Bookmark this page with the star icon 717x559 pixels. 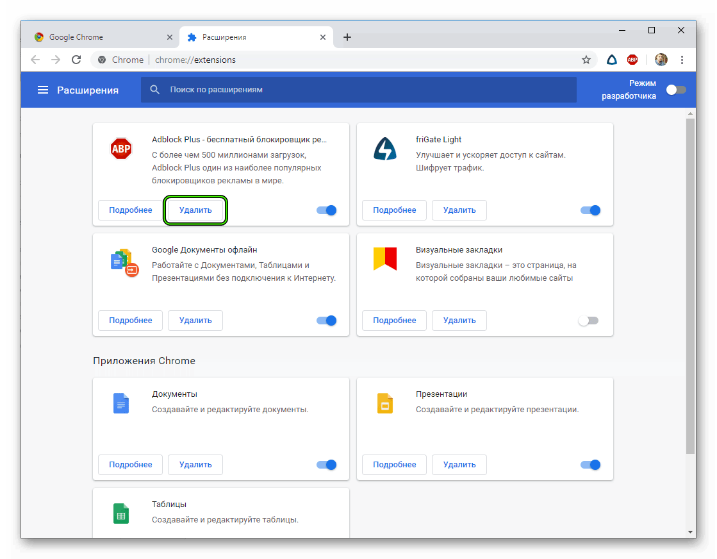(x=586, y=60)
